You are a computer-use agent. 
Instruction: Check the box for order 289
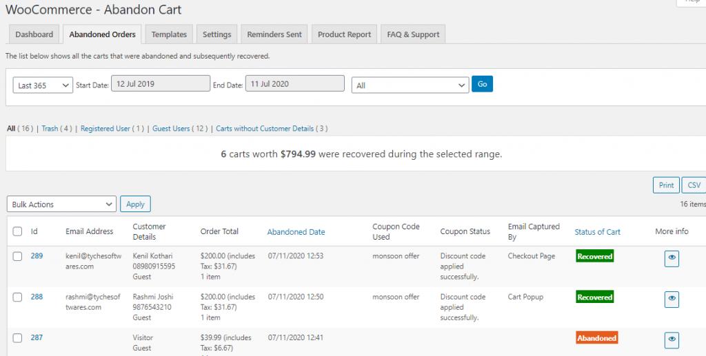pos(17,256)
